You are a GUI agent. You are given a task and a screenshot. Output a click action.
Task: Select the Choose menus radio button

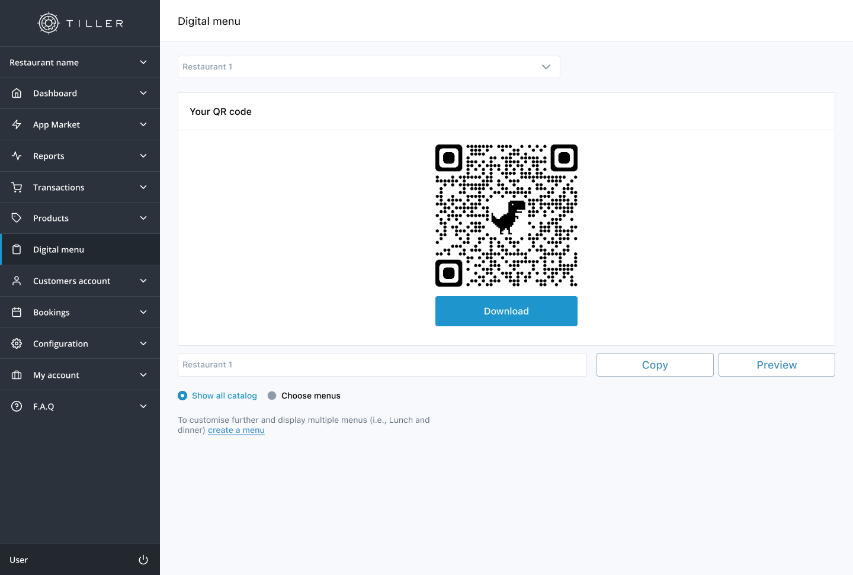pyautogui.click(x=272, y=396)
